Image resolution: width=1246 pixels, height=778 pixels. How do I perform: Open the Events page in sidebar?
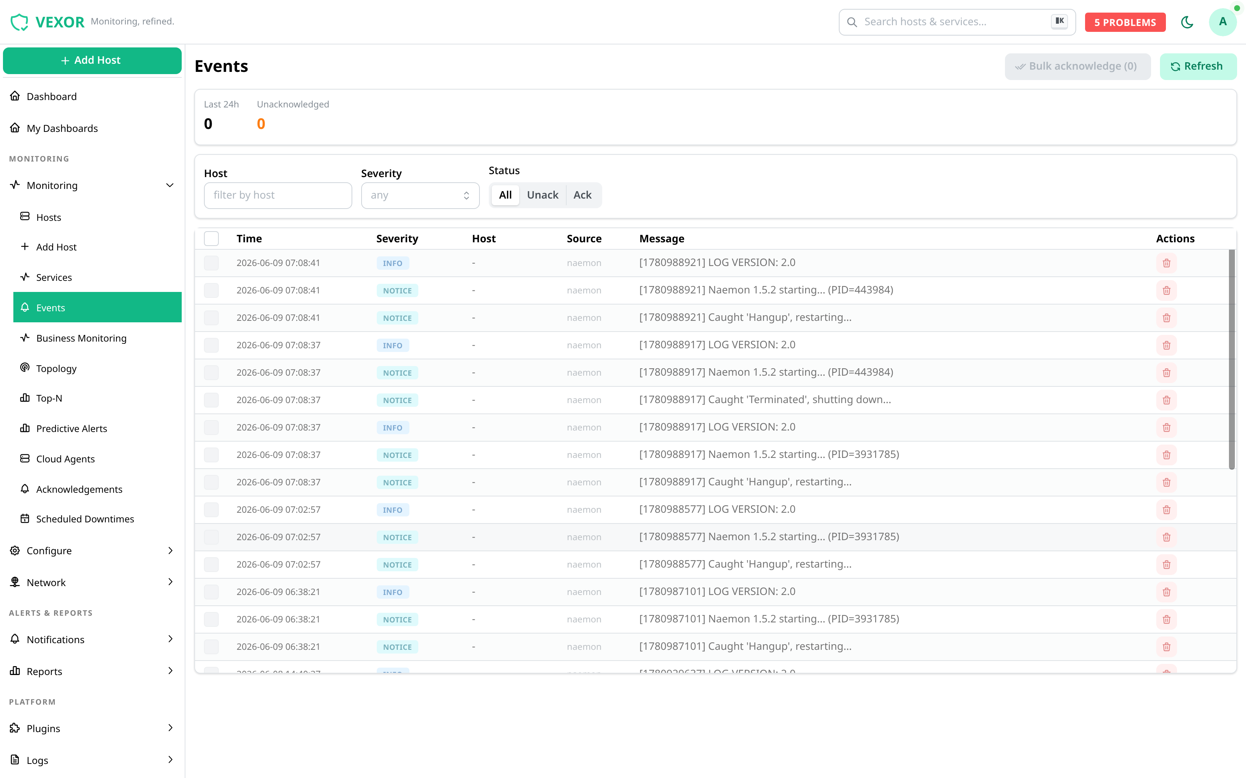[x=97, y=308]
